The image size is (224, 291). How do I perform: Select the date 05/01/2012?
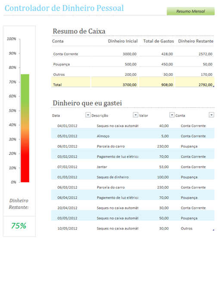pyautogui.click(x=67, y=136)
